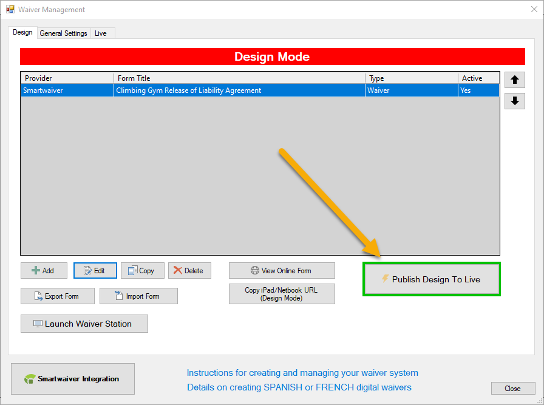Select the Smartwaiver provider cell
544x405 pixels.
click(67, 90)
